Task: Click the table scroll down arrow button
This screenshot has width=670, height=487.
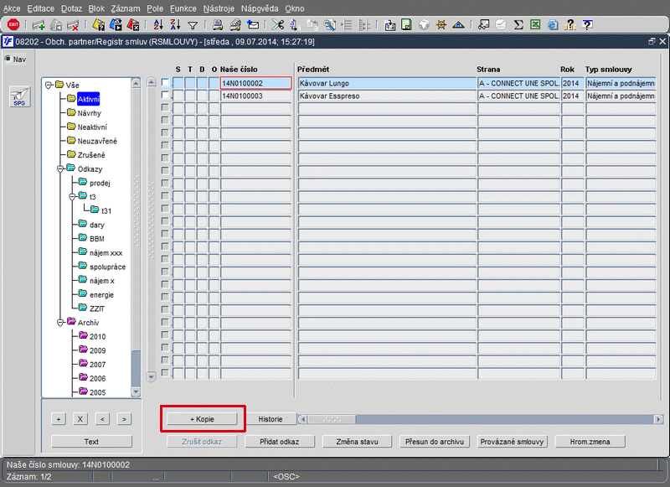Action: point(152,376)
